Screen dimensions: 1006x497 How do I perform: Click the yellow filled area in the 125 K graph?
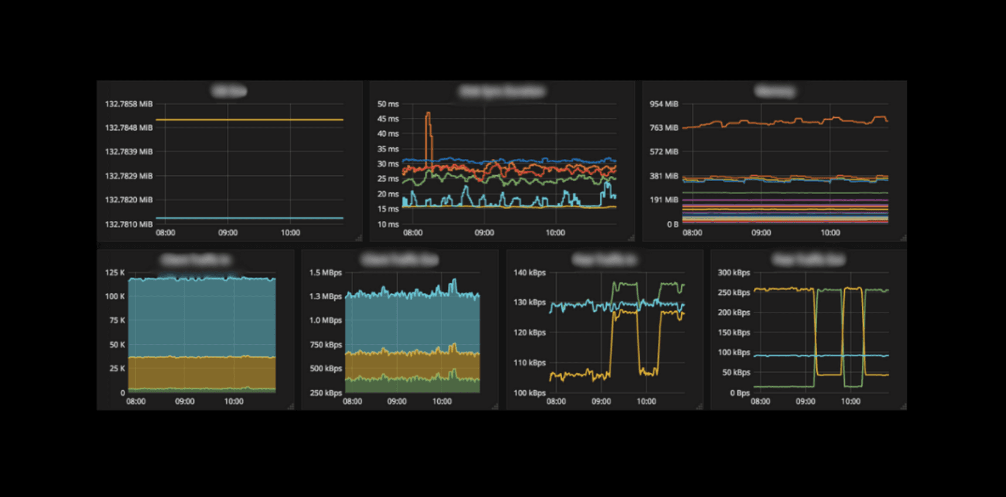[202, 372]
